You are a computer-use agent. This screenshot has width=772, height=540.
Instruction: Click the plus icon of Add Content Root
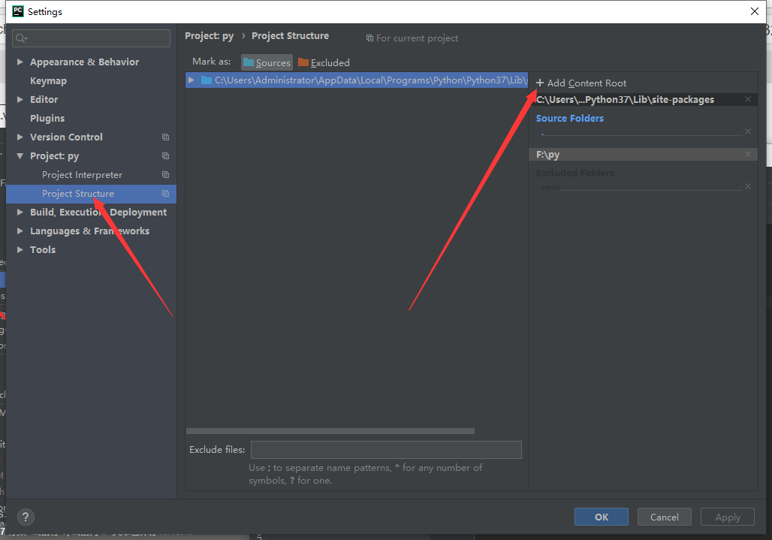tap(540, 83)
